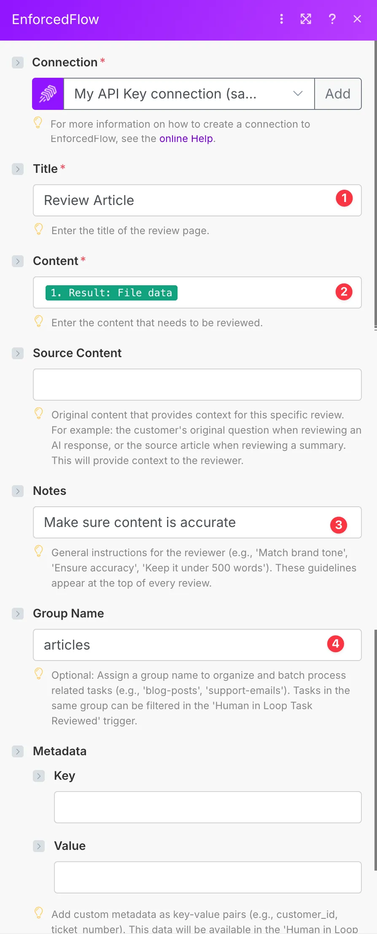Click the lightbulb hint under Content field
This screenshot has width=377, height=934.
(x=39, y=322)
